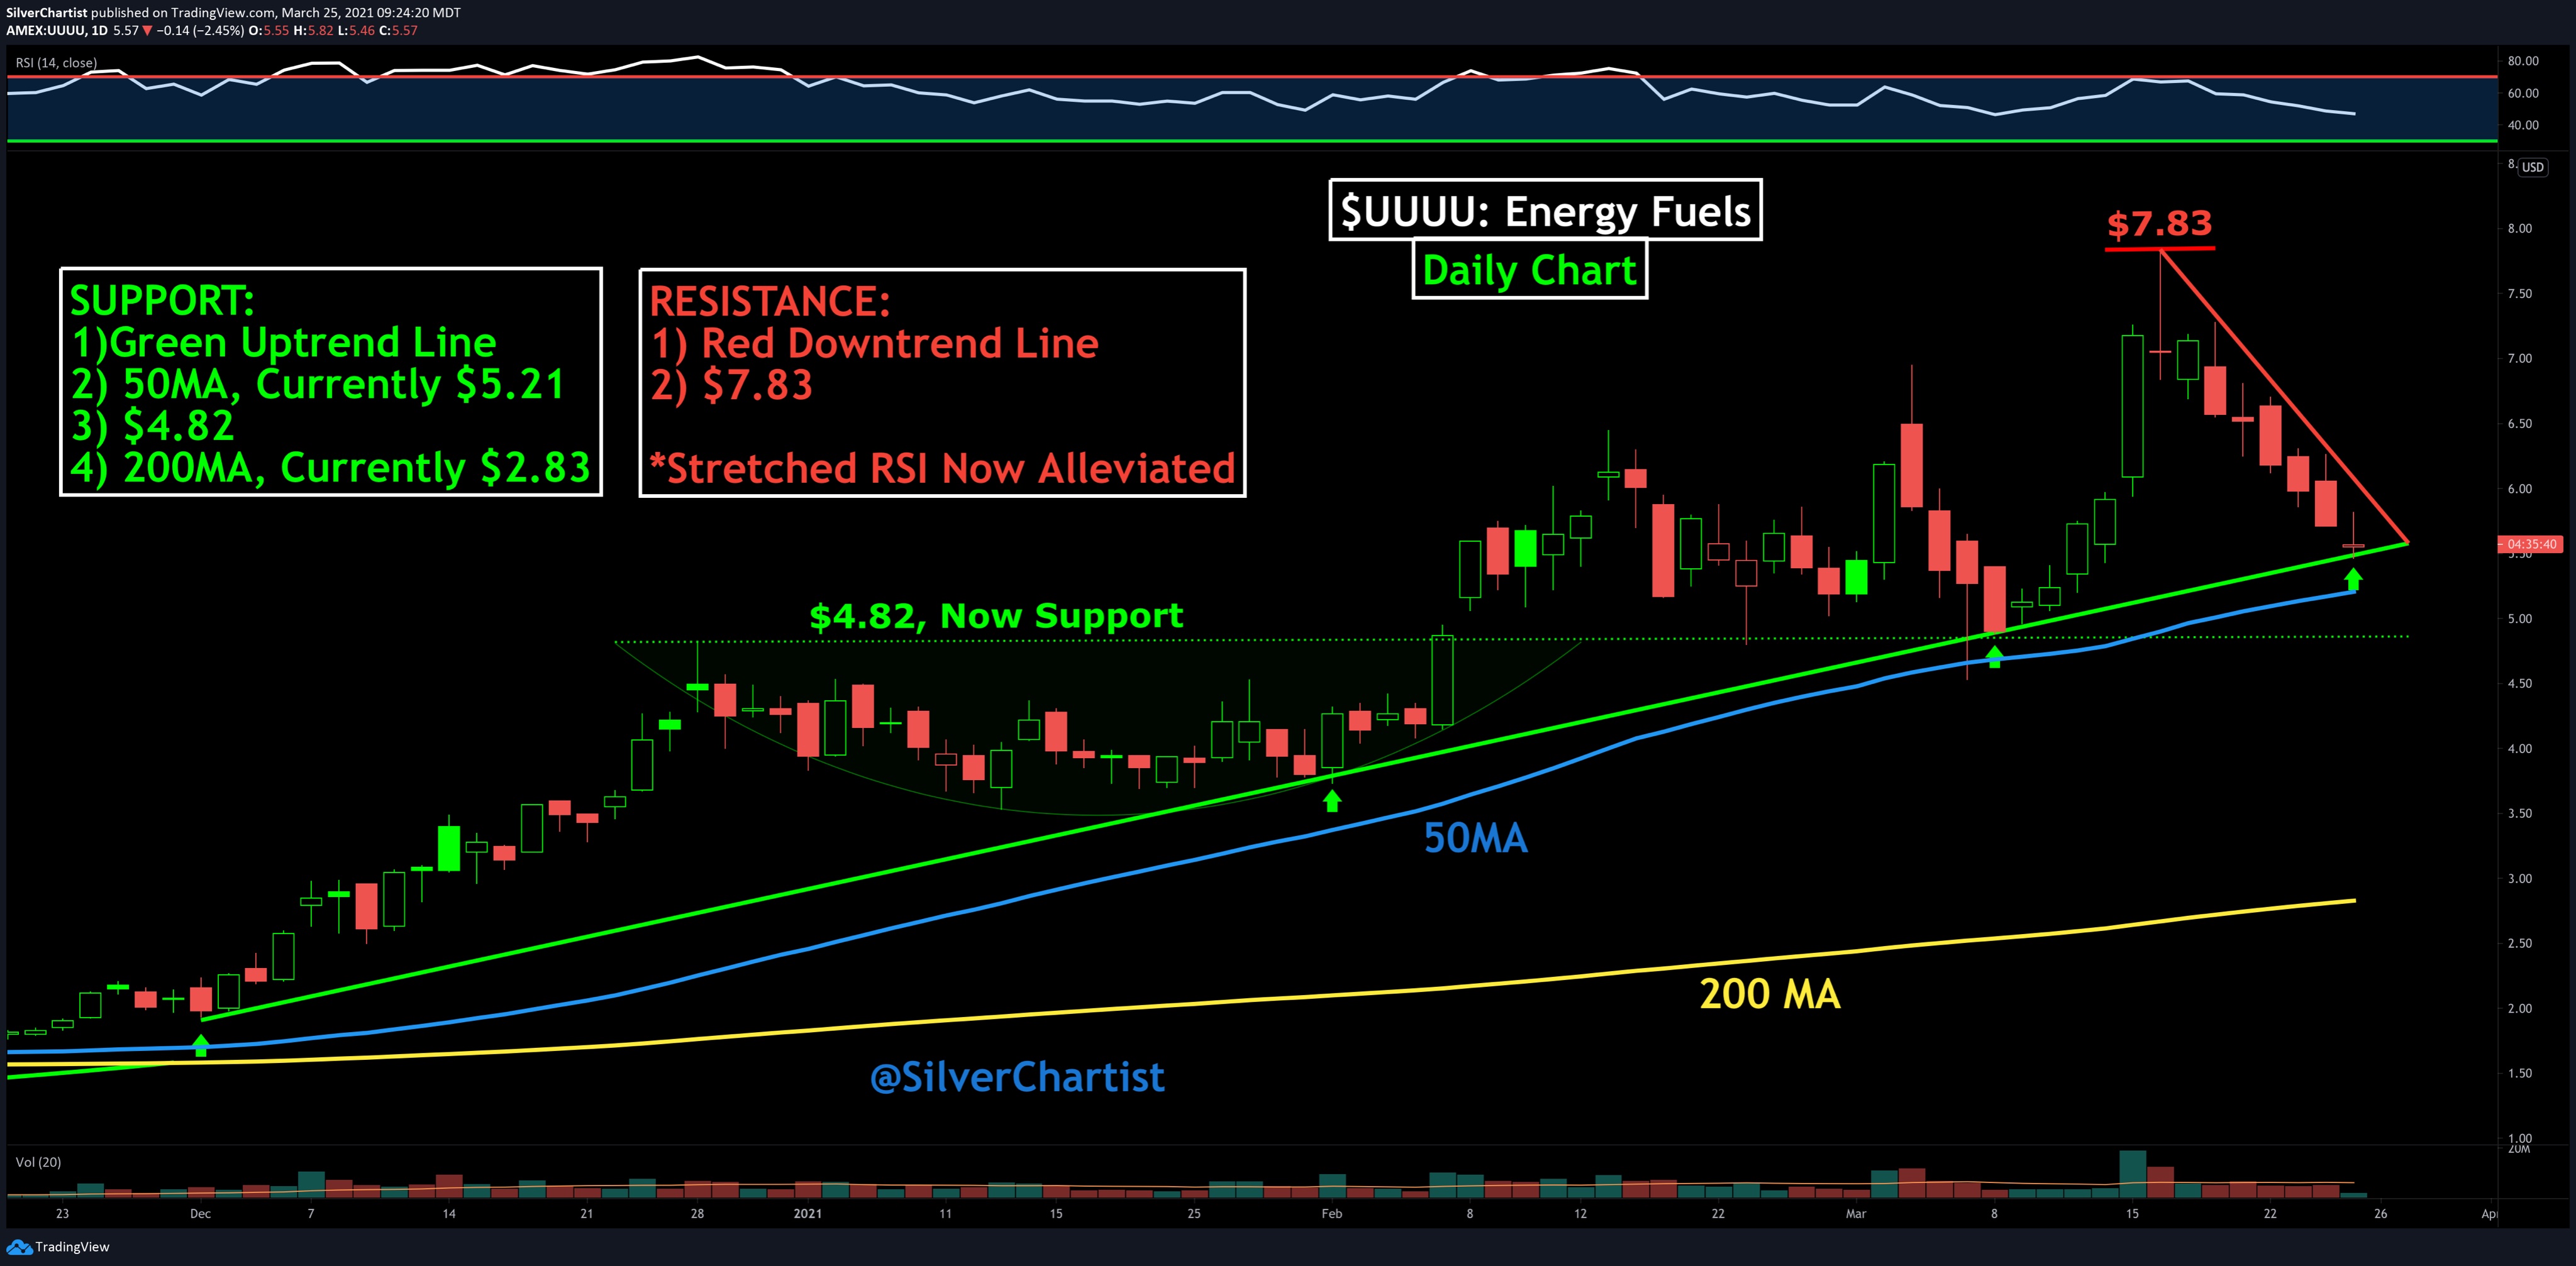
Task: Click the 80.00 level on RSI axis
Action: (2523, 61)
